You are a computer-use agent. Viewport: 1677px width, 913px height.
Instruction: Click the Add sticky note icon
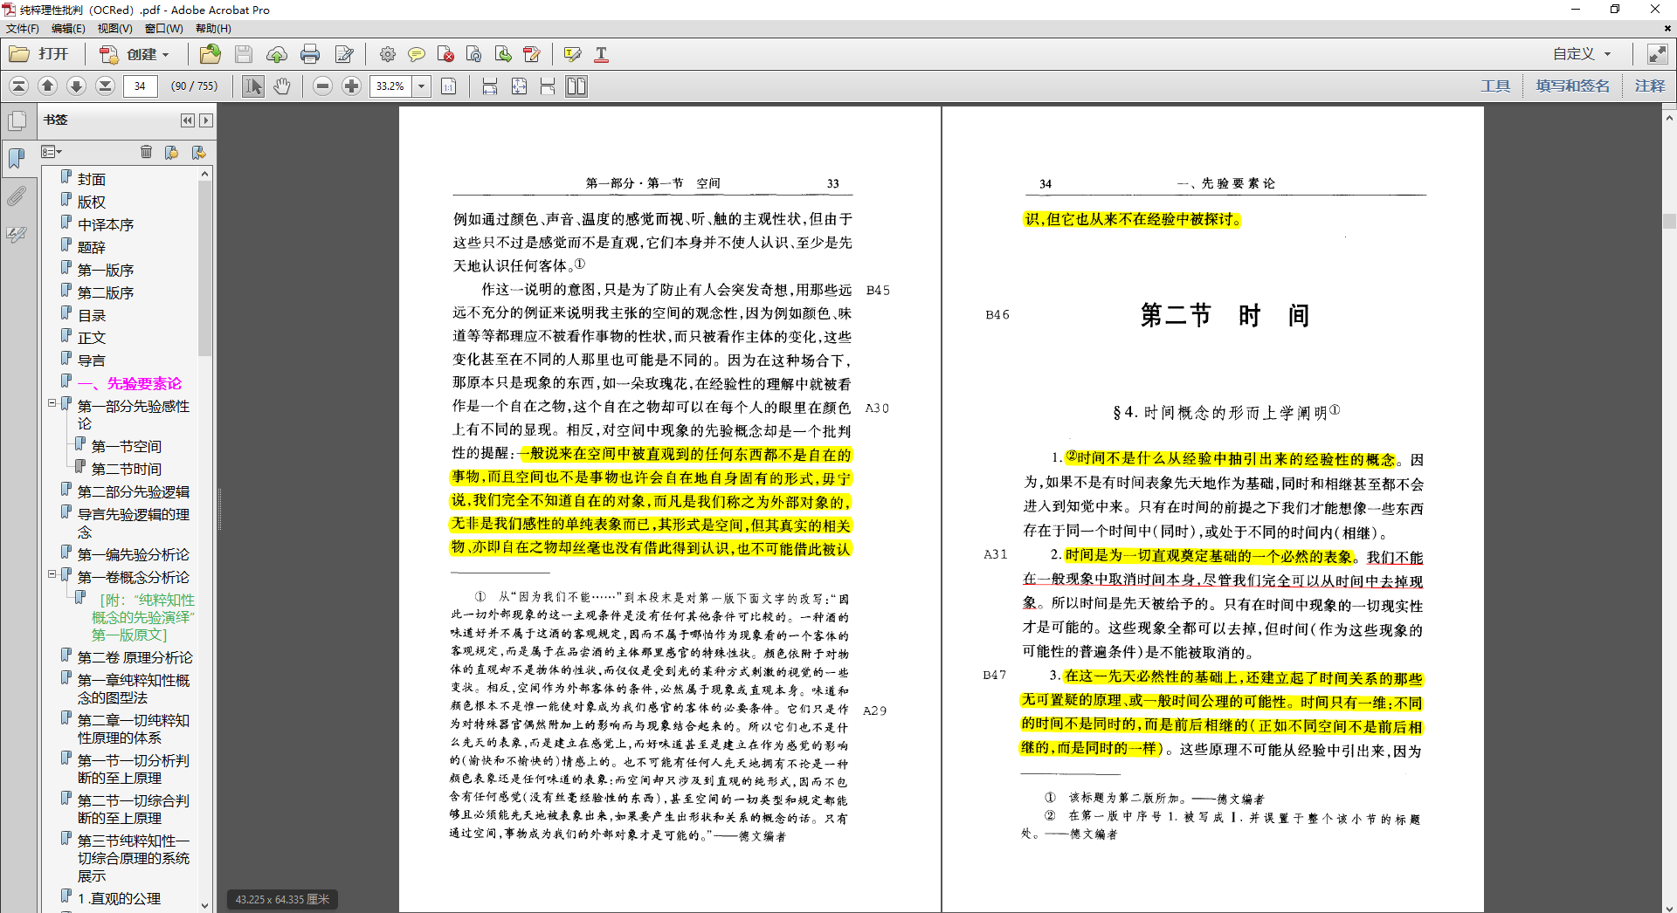click(417, 54)
